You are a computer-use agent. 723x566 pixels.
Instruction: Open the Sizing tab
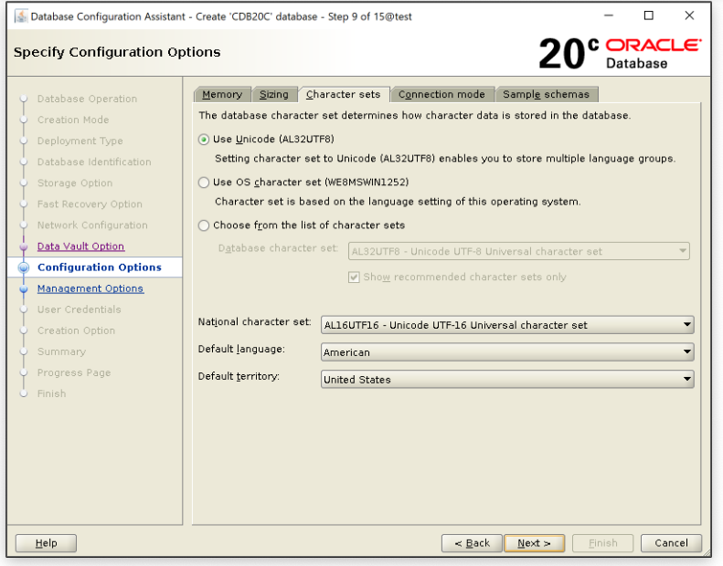point(273,94)
